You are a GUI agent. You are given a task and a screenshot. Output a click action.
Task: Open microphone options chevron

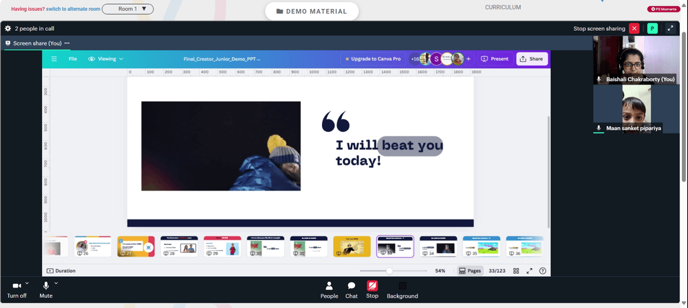click(x=56, y=283)
